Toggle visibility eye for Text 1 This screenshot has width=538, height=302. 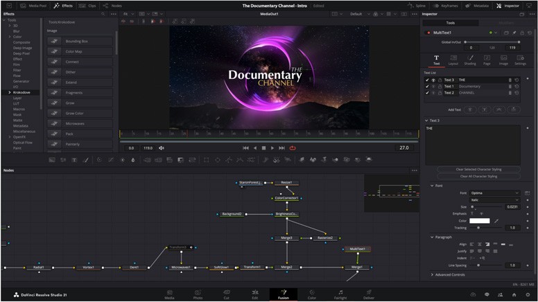point(433,87)
